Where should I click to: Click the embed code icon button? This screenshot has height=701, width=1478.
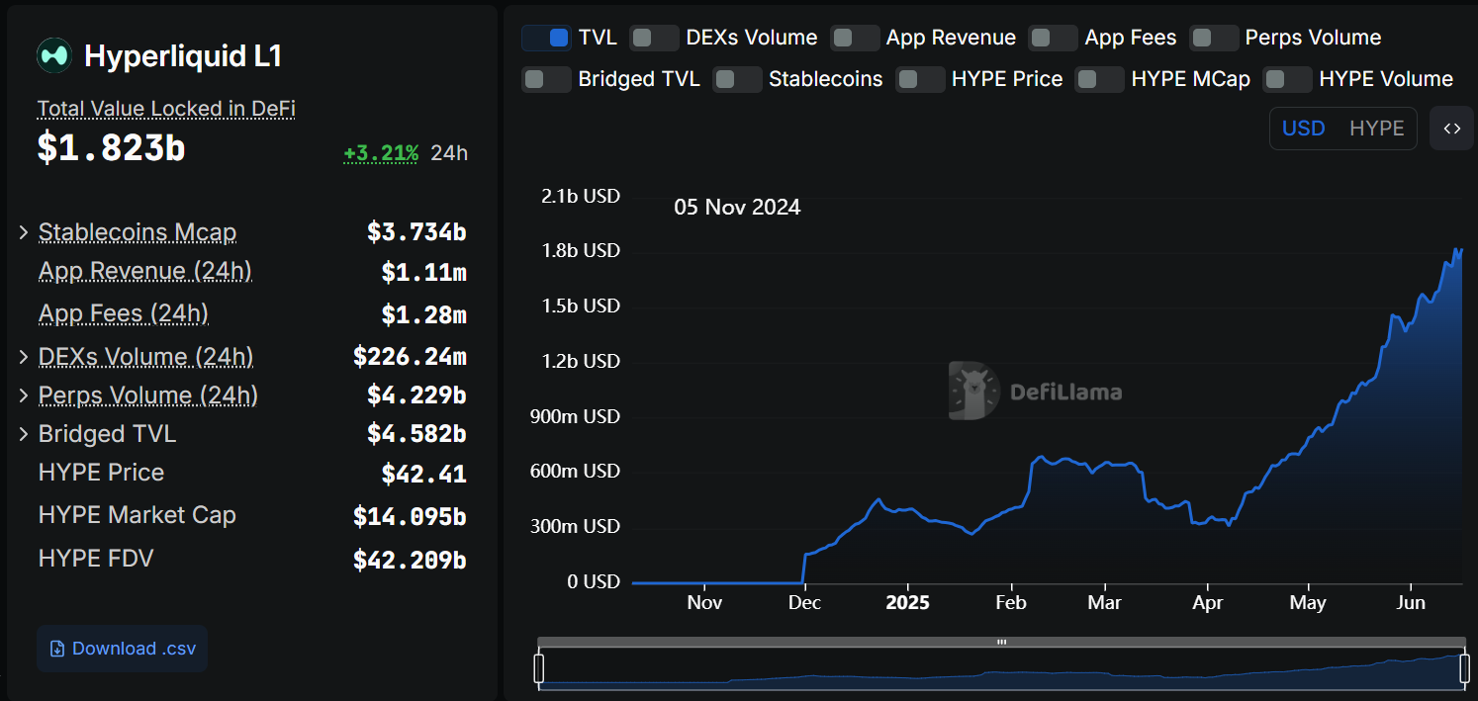pyautogui.click(x=1451, y=129)
